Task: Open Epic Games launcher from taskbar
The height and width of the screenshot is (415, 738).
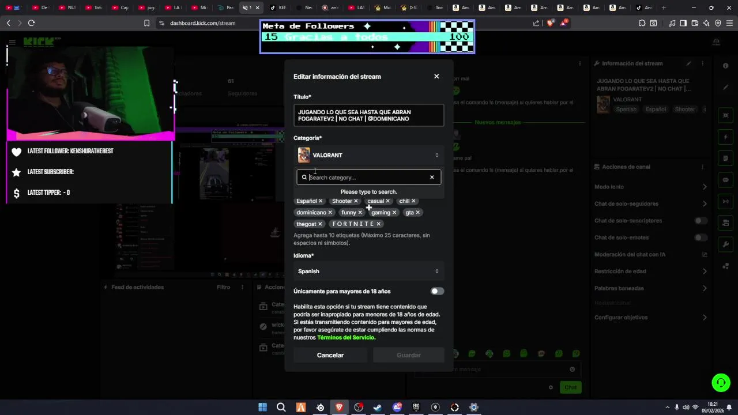Action: [x=416, y=408]
